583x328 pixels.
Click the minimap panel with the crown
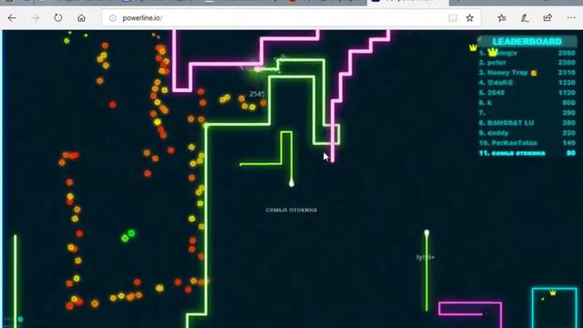pyautogui.click(x=555, y=308)
